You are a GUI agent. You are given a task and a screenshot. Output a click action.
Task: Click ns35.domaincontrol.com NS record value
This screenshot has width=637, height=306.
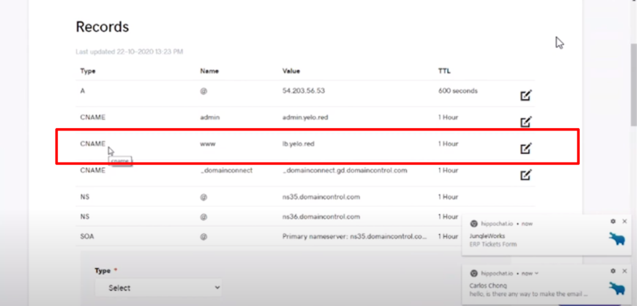pyautogui.click(x=320, y=197)
